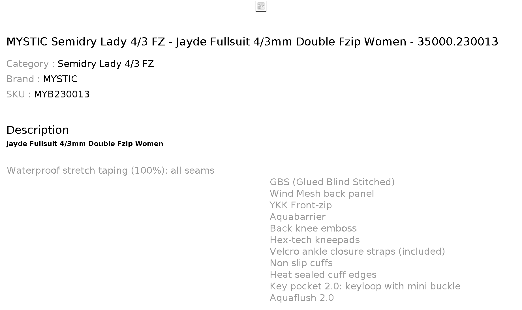Click the Key pocket 2.0 feature line

pyautogui.click(x=365, y=286)
